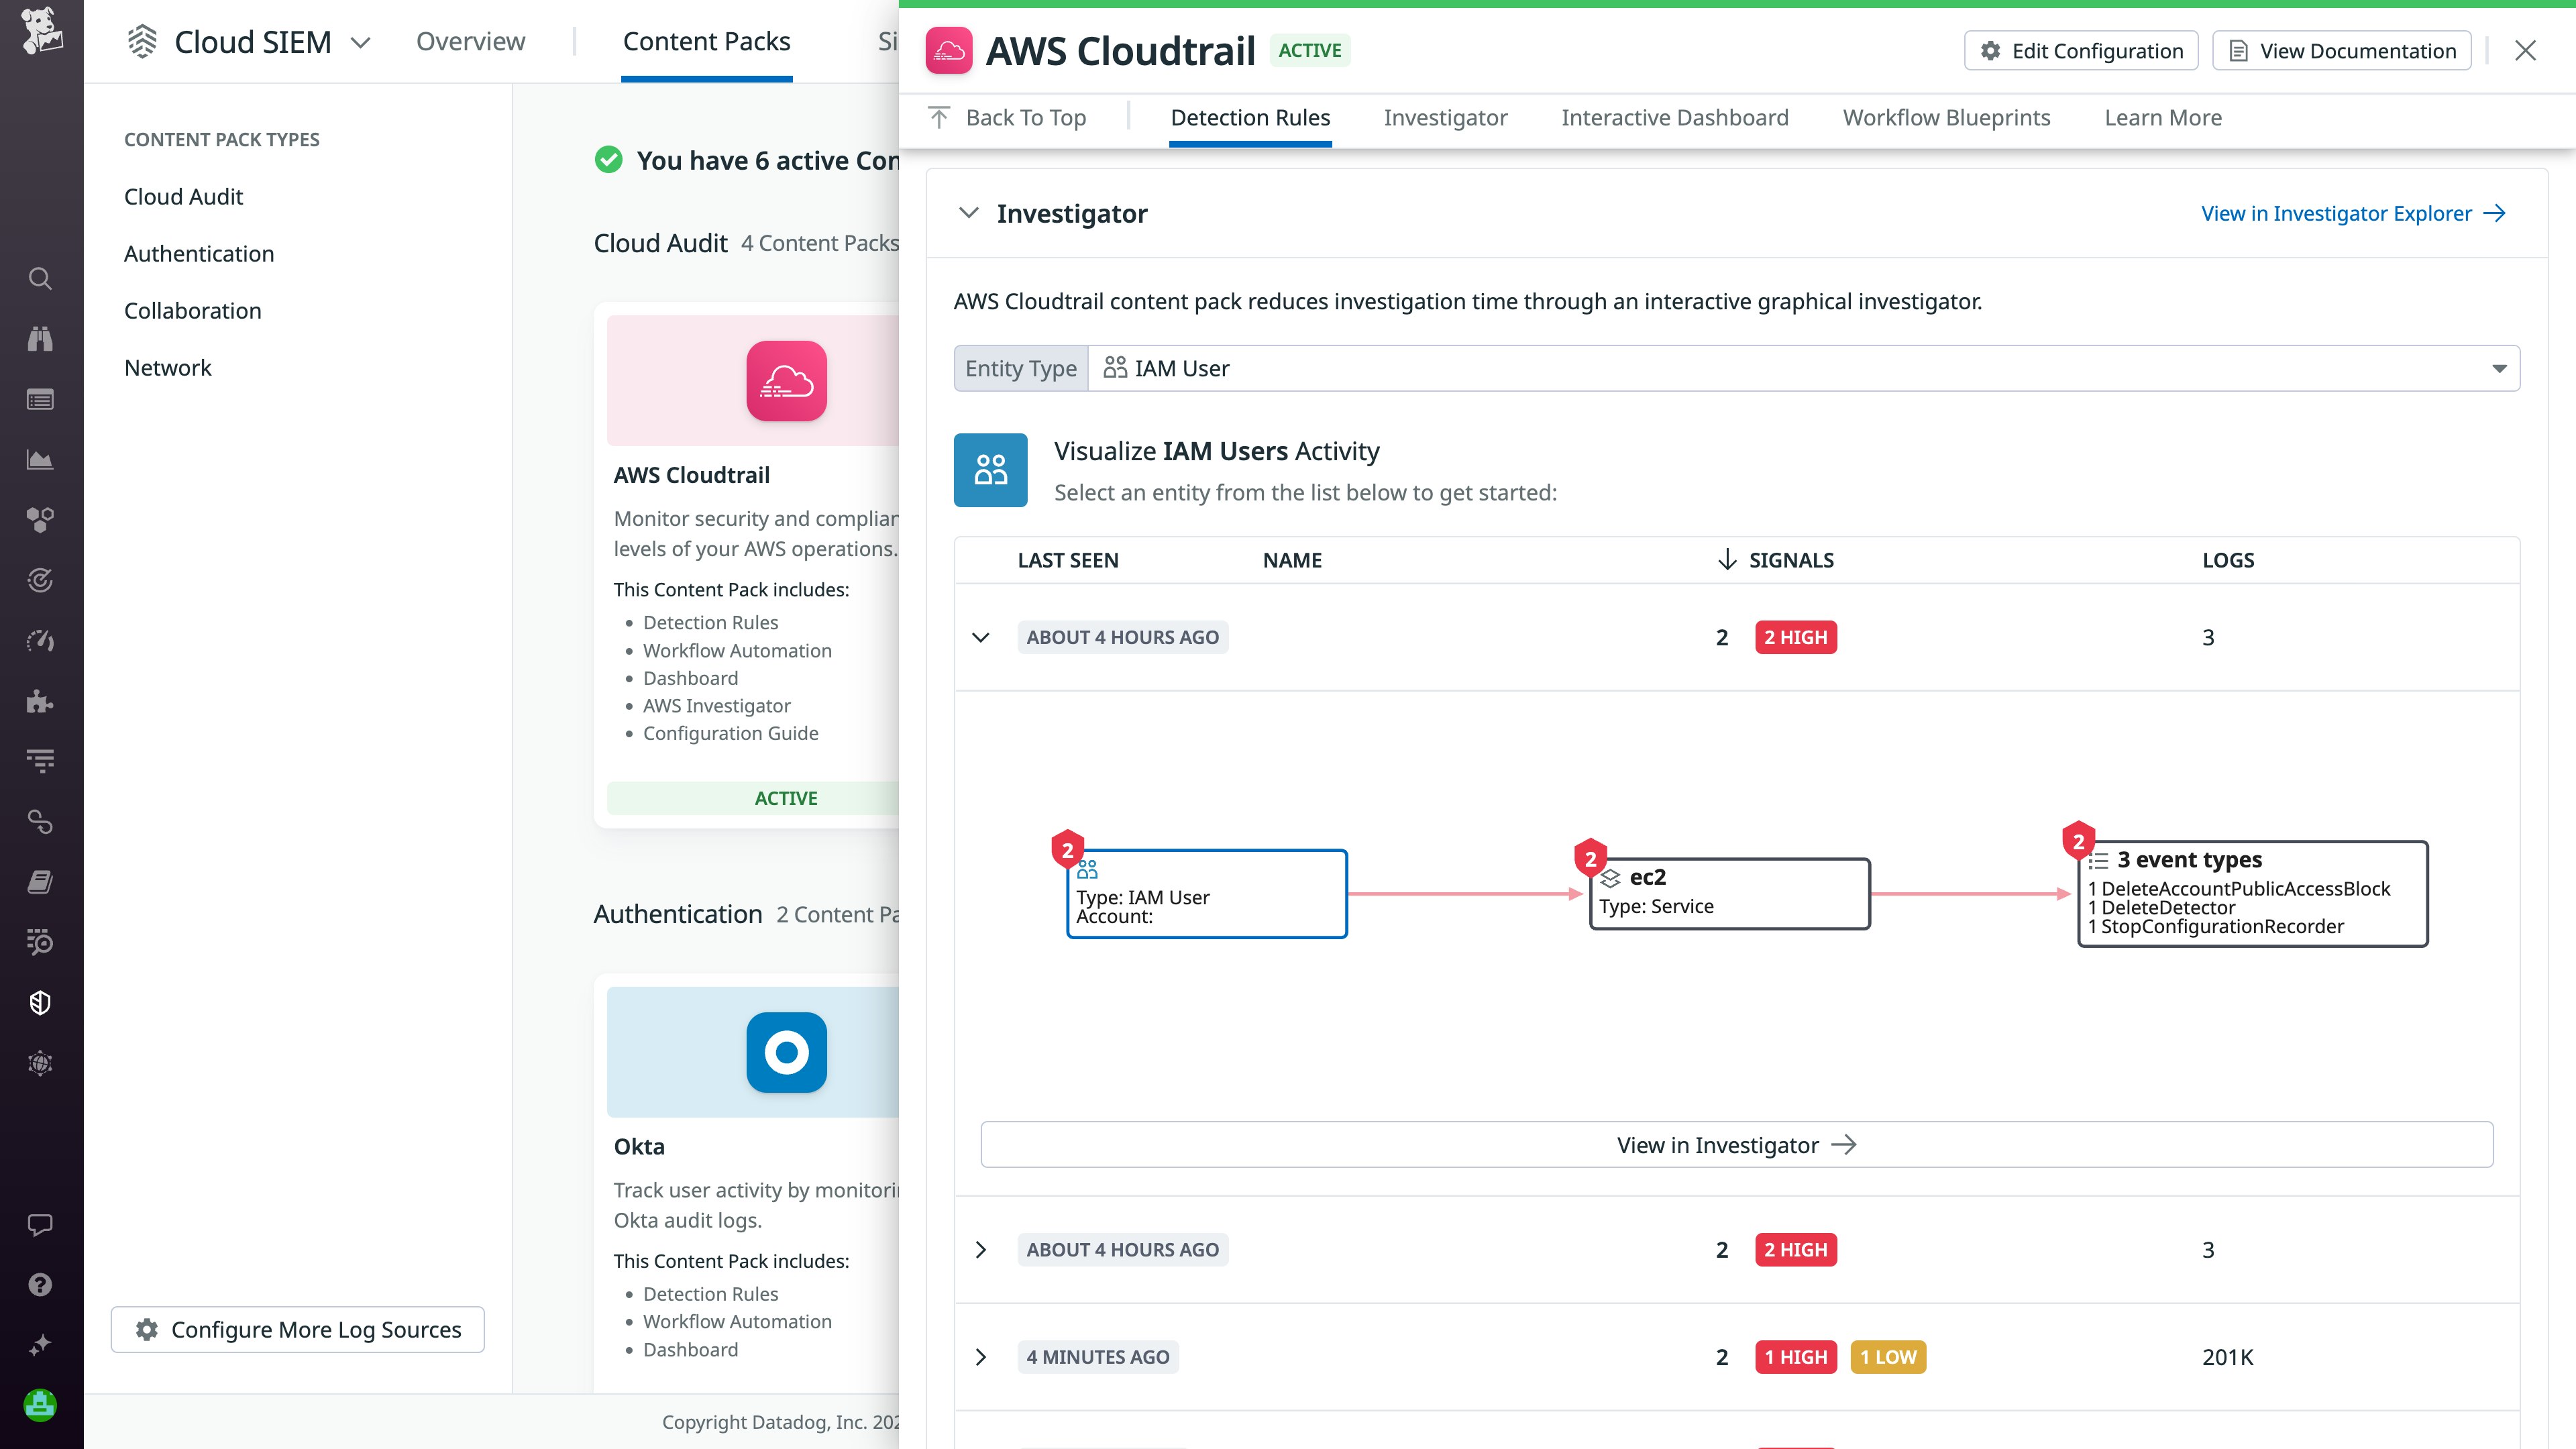Switch to the Interactive Dashboard tab
The height and width of the screenshot is (1449, 2576).
tap(1674, 118)
